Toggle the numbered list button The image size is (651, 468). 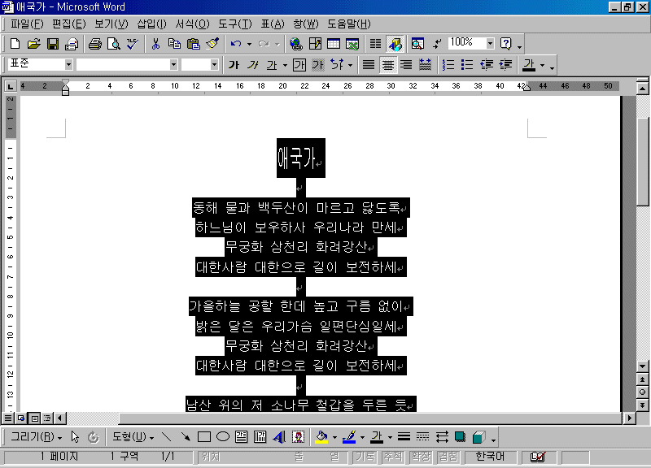(x=448, y=65)
